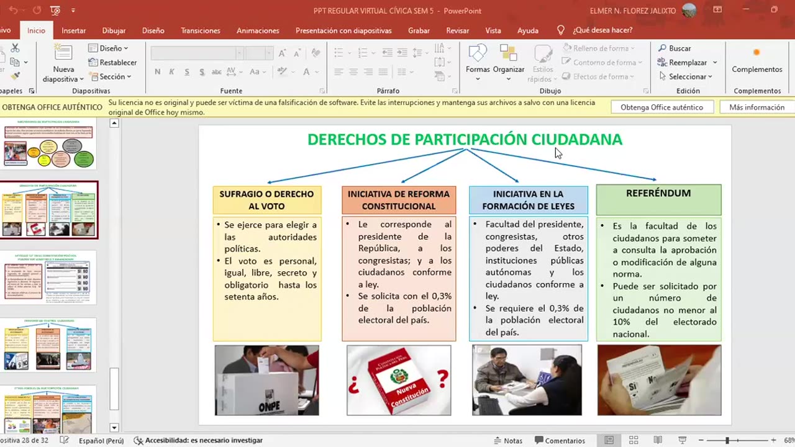
Task: Click spelling check icon in status bar
Action: point(64,440)
